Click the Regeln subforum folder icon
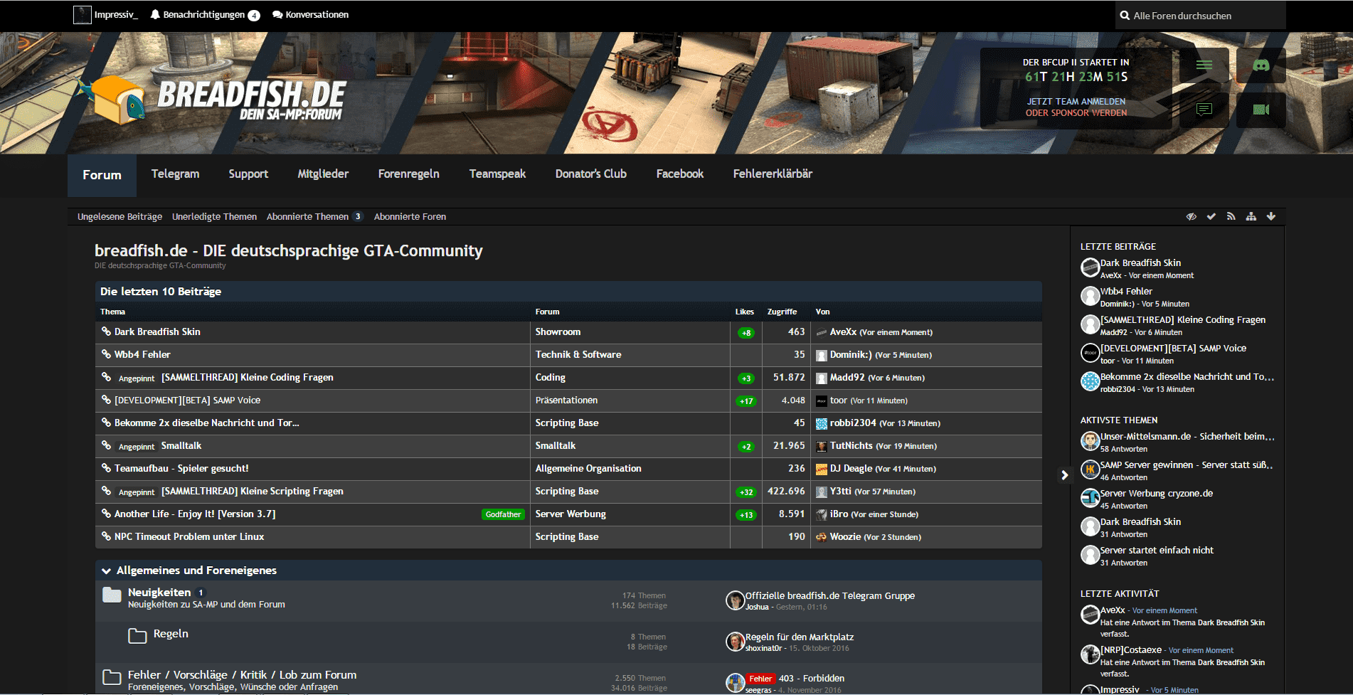This screenshot has height=695, width=1353. (137, 635)
